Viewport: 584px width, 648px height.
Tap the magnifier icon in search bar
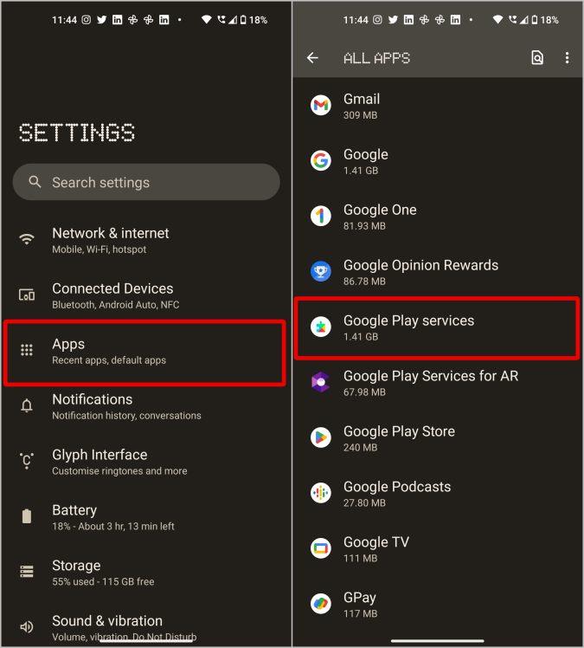coord(35,182)
